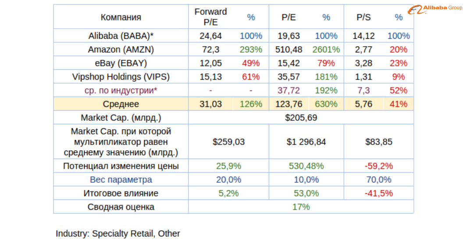Viewport: 467px width, 243px height.
Task: Select the P/S column header
Action: [x=364, y=17]
